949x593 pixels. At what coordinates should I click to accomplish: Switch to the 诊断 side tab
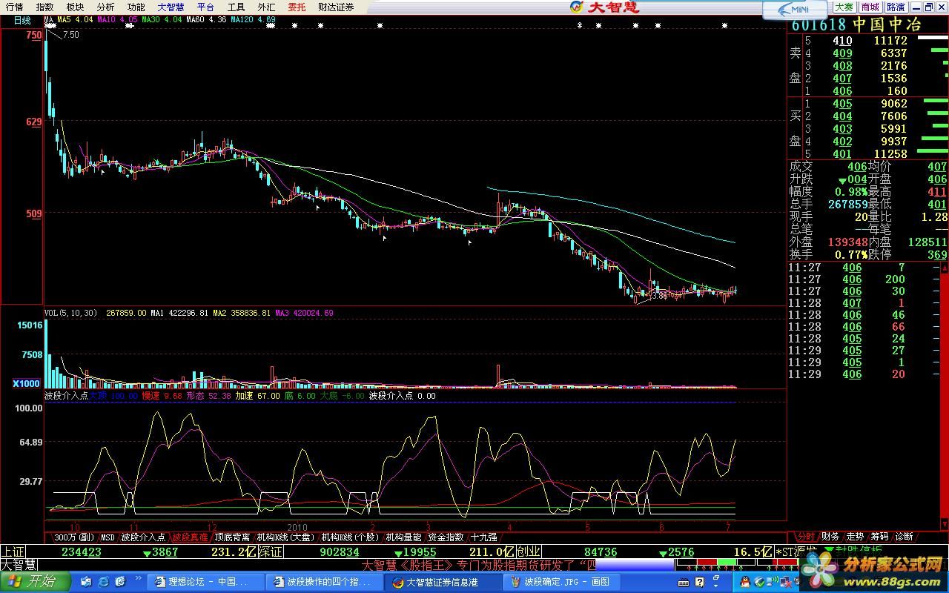point(904,536)
